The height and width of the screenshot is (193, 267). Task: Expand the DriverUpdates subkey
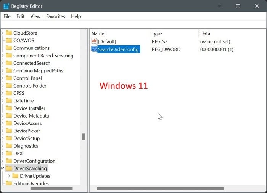(x=9, y=176)
